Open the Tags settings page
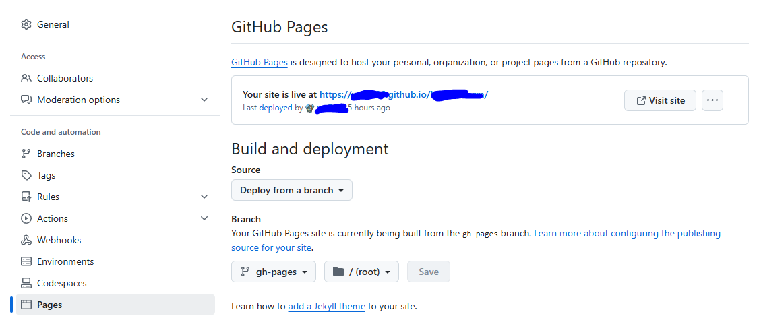Image resolution: width=759 pixels, height=318 pixels. (x=115, y=175)
